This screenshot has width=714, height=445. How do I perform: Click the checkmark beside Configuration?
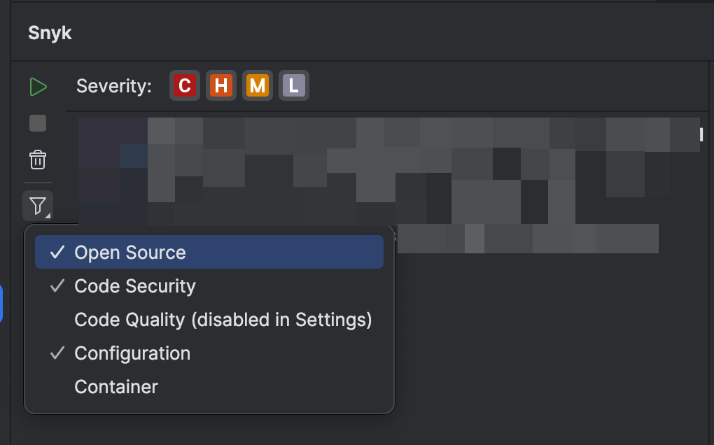pyautogui.click(x=57, y=353)
